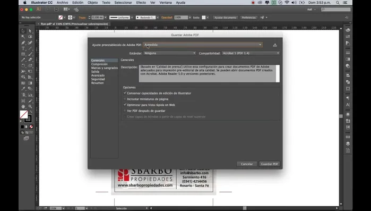This screenshot has width=371, height=211.
Task: Select the Marcas y sangrados section
Action: (x=105, y=68)
